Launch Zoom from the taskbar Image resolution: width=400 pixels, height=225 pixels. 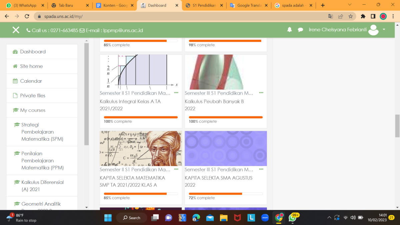[x=265, y=218]
